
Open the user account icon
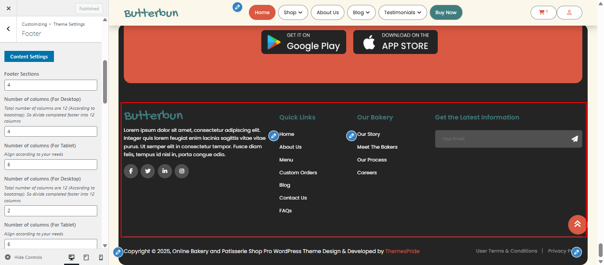click(x=569, y=12)
